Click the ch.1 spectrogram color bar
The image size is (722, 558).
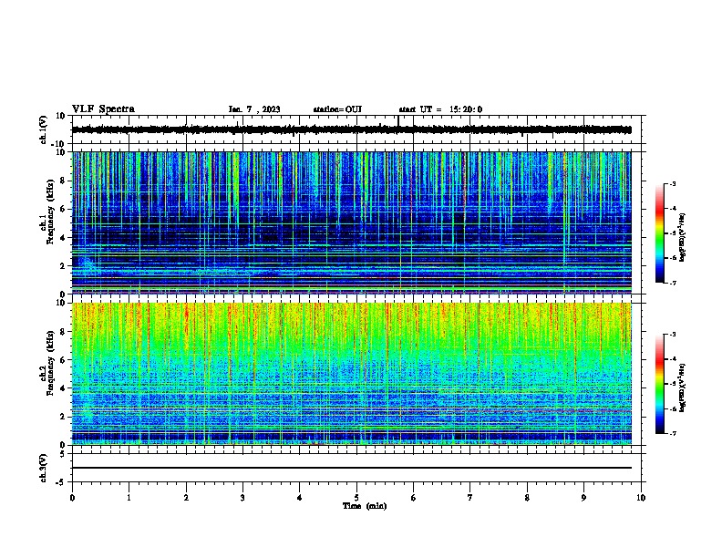click(660, 233)
